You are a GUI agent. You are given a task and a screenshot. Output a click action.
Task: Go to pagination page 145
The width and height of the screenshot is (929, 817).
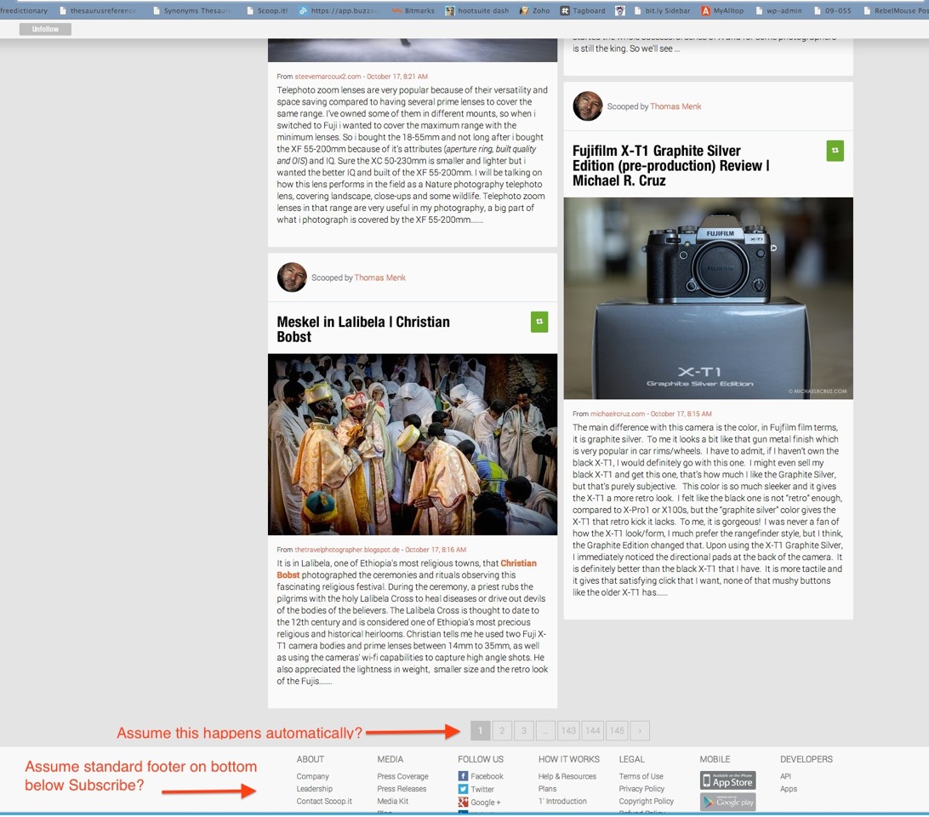coord(618,730)
